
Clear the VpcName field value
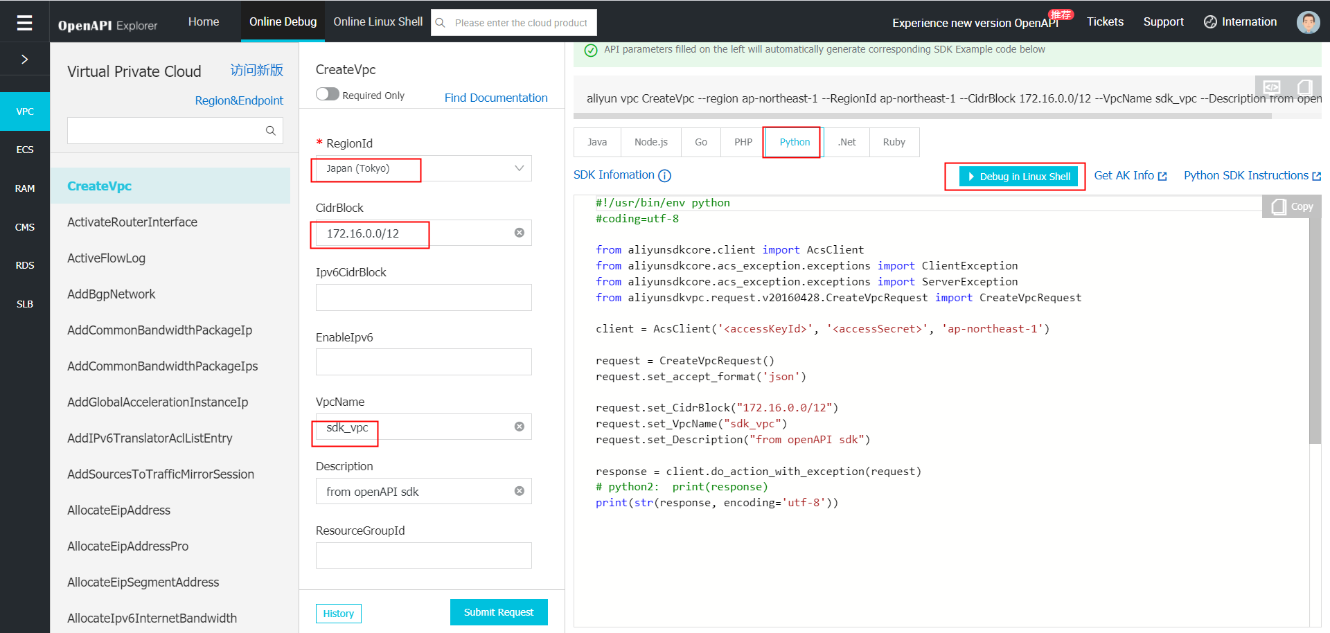[x=519, y=427]
